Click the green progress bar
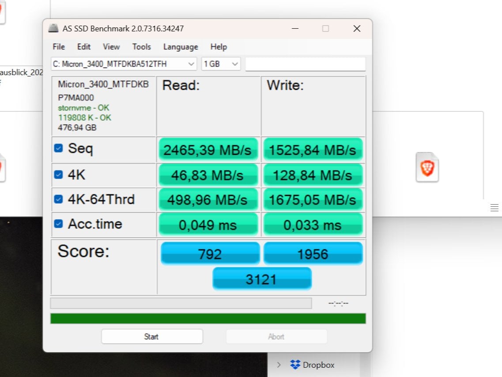502x377 pixels. [x=208, y=319]
